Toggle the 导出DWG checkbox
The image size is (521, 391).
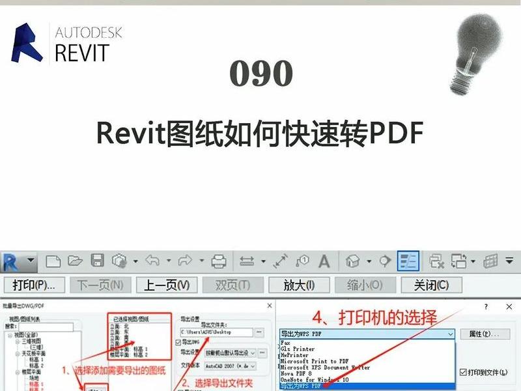coord(178,342)
